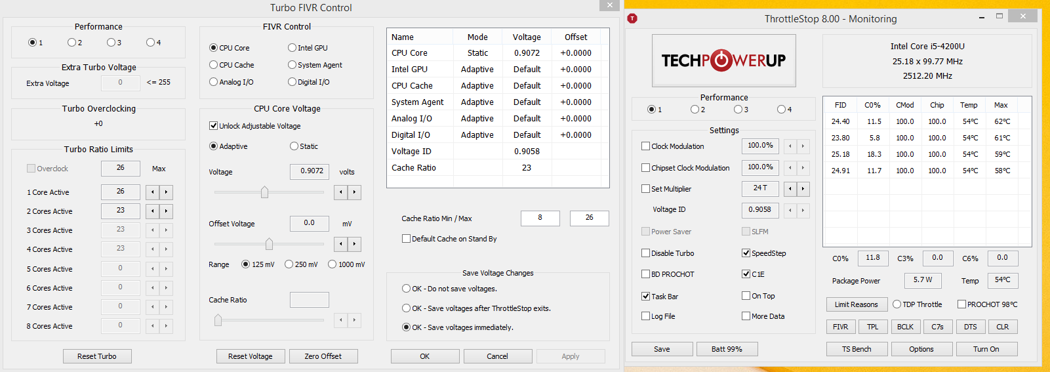Enable Clock Modulation checkbox
1050x372 pixels.
646,146
